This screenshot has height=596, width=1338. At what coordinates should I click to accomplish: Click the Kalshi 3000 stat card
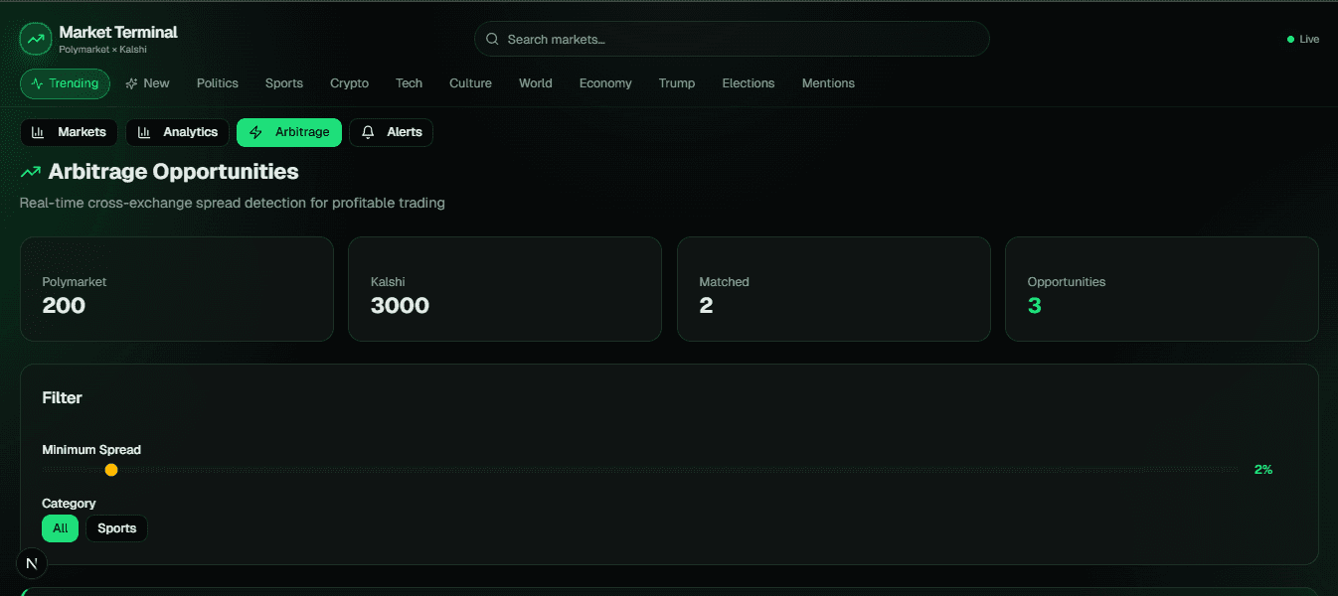[505, 289]
